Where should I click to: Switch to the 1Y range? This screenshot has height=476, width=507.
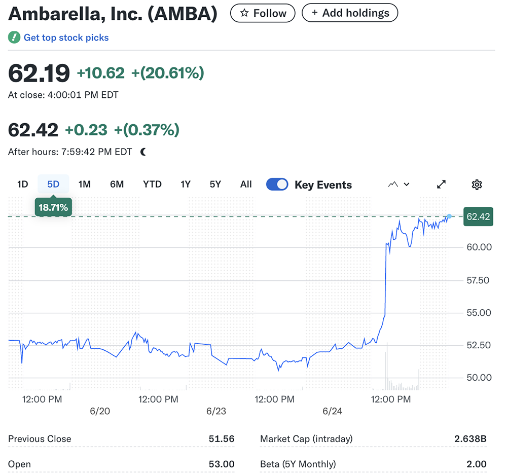pos(186,185)
